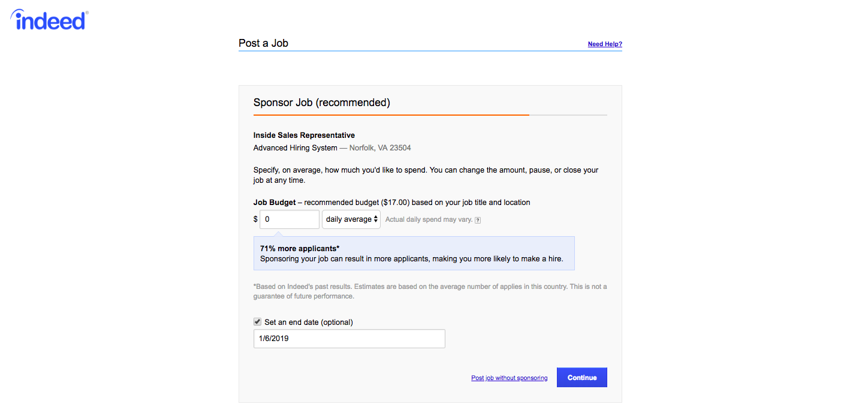
Task: Click the Post a Job page heading
Action: click(263, 43)
